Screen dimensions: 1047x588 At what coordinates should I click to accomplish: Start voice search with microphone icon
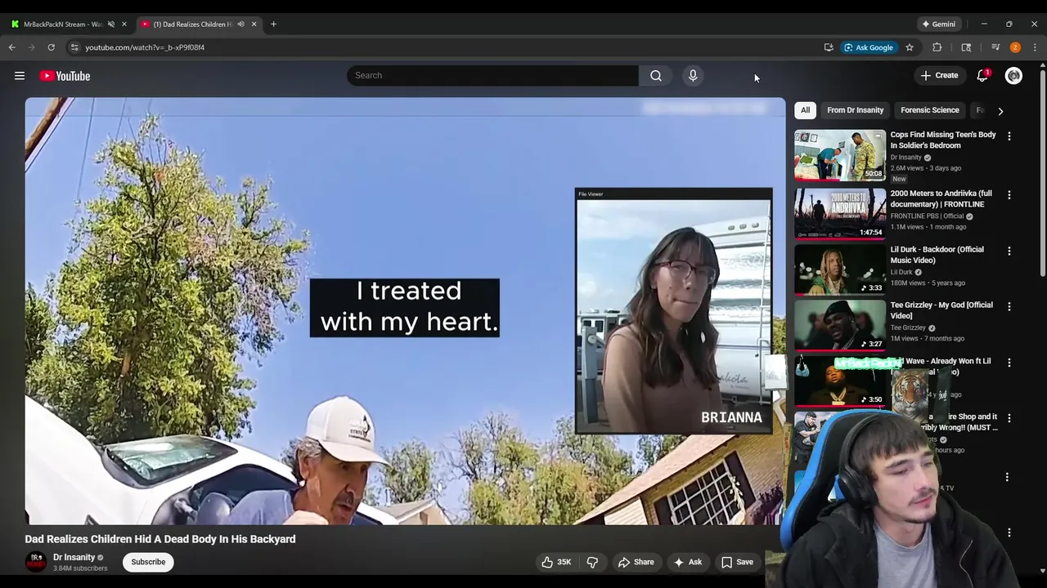pos(693,76)
